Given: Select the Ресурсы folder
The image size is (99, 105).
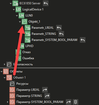Looking at the screenshot, I should [22, 84].
